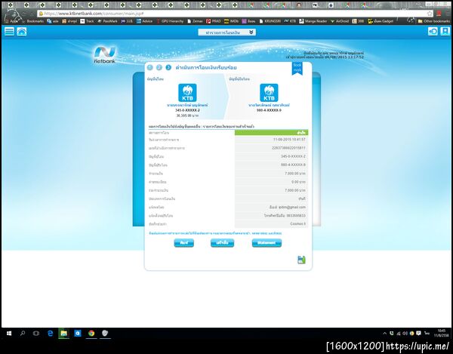Open the Apps bookmarks shortcut

(11, 21)
